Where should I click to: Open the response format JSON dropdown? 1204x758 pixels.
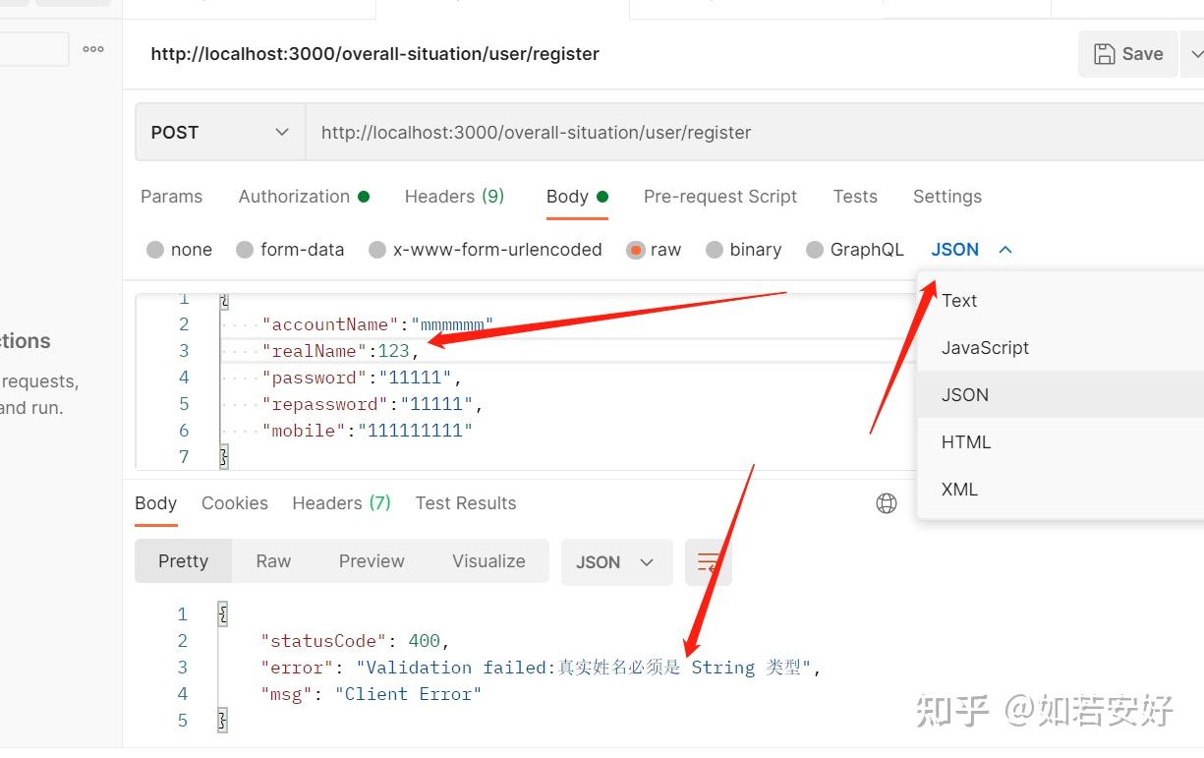[x=616, y=561]
